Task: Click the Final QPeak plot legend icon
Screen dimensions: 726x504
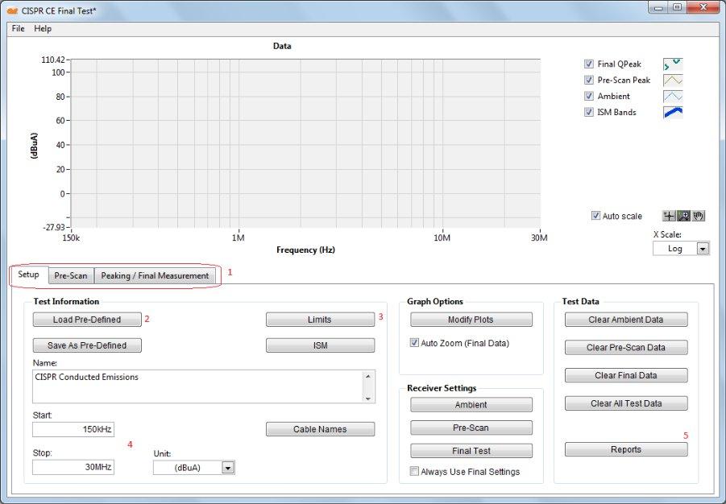Action: [673, 64]
